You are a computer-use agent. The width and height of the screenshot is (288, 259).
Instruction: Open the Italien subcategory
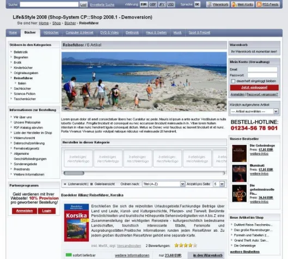[22, 83]
